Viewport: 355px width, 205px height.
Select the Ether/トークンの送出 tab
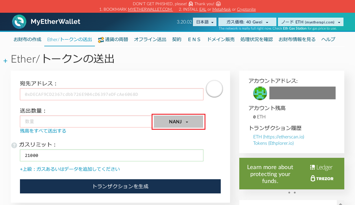[x=70, y=39]
